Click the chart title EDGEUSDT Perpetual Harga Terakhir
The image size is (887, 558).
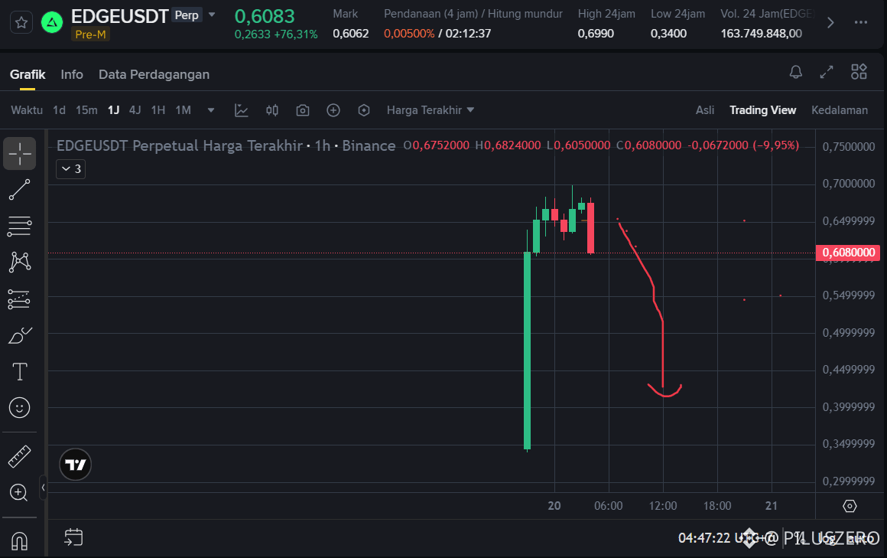pos(180,145)
